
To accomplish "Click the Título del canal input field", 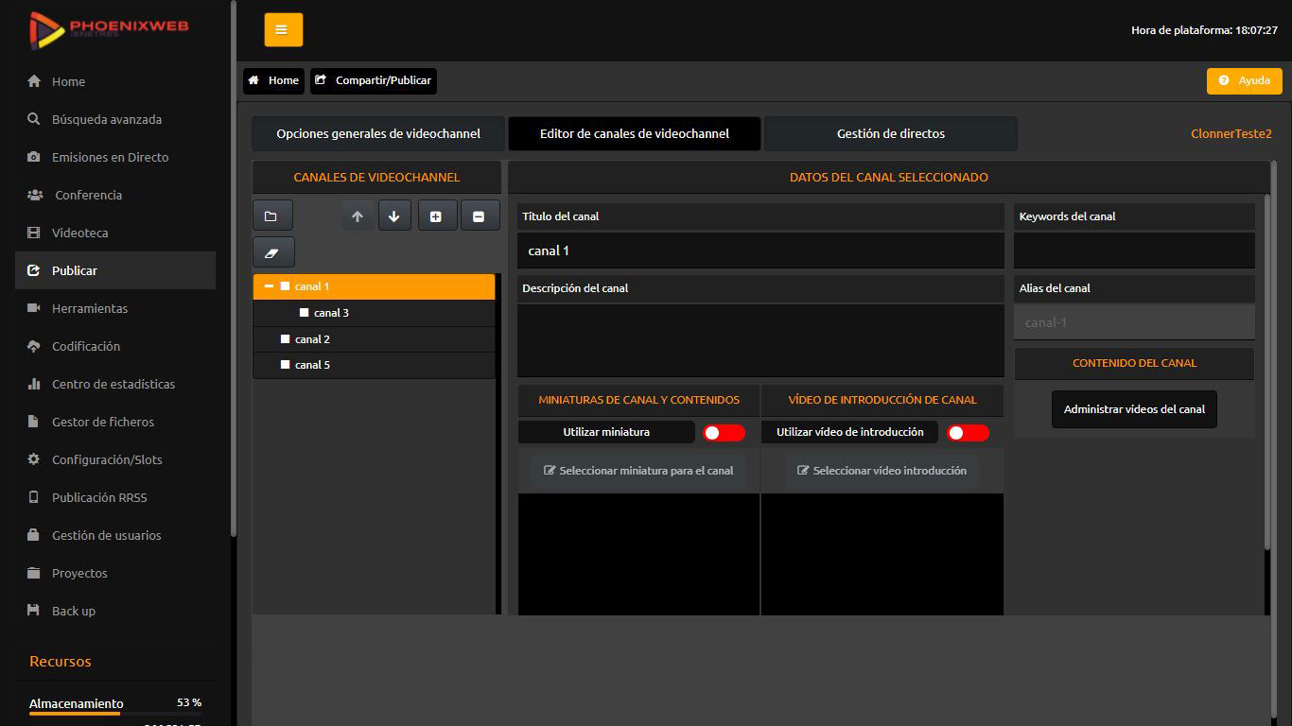I will [760, 251].
